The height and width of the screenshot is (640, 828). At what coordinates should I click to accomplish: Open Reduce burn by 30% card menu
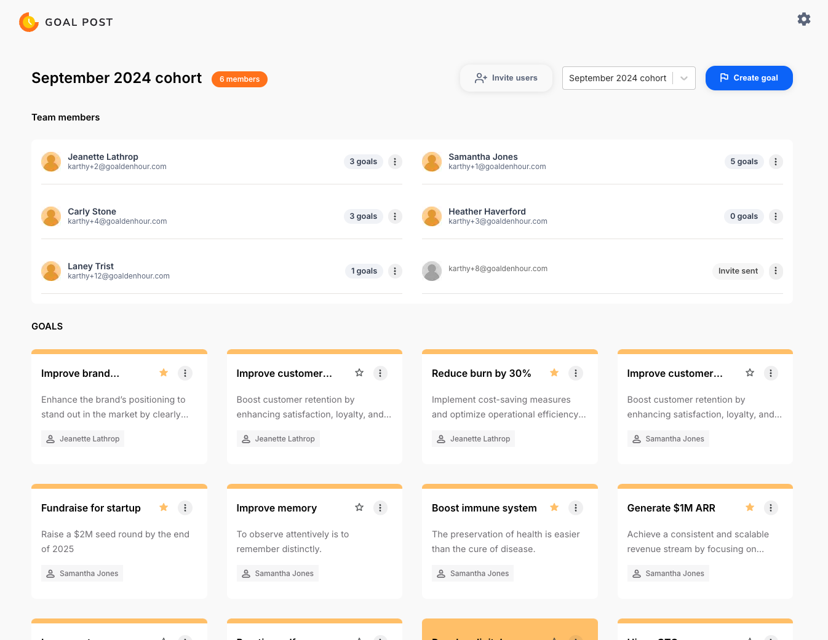point(575,373)
